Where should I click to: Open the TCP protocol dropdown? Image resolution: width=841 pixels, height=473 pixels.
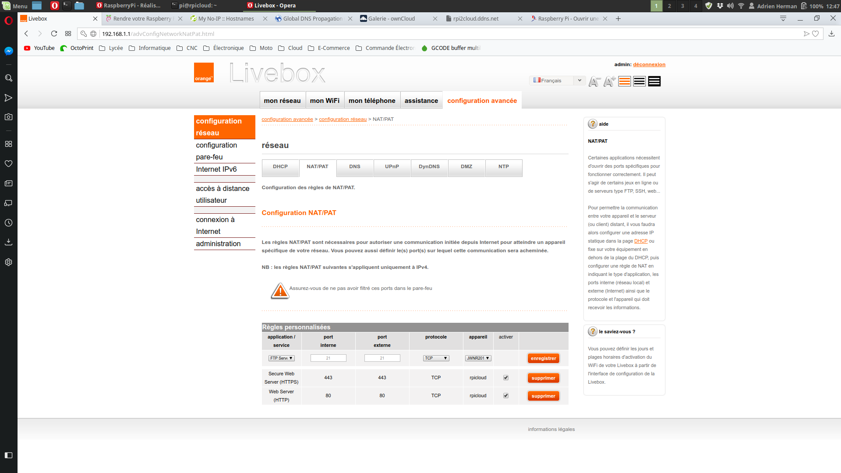(x=436, y=358)
